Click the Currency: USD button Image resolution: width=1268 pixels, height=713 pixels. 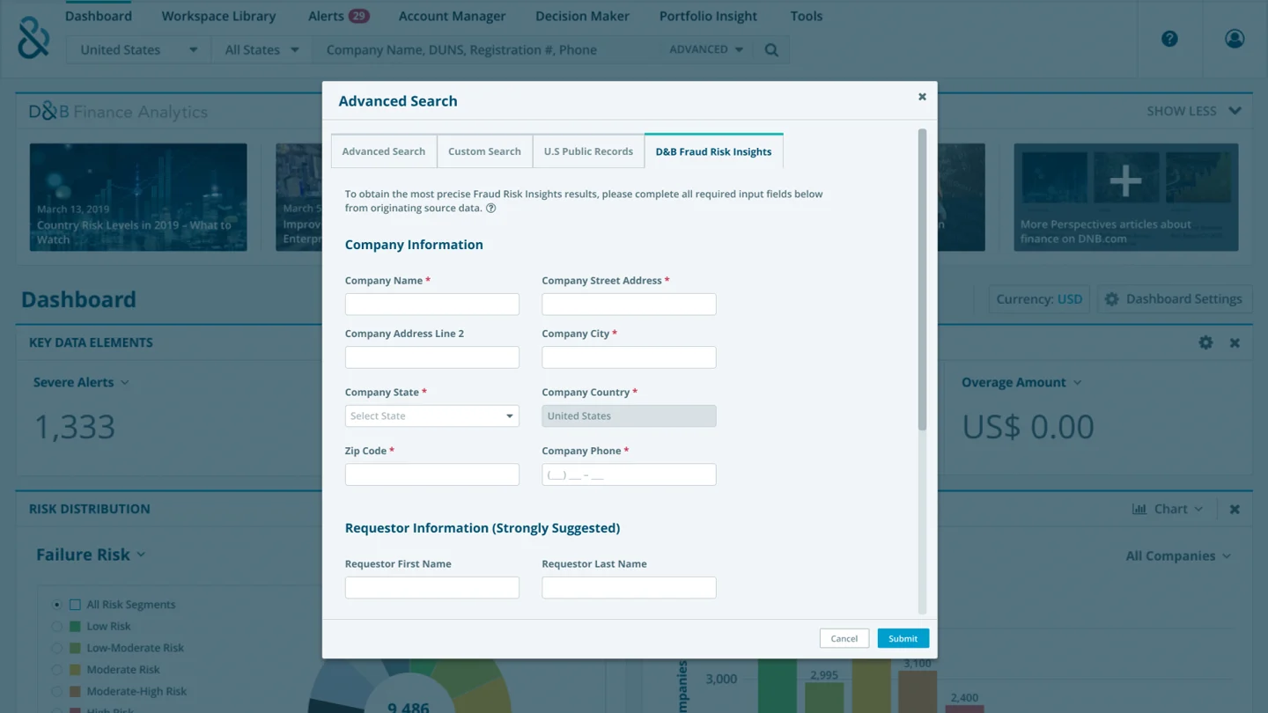1039,299
